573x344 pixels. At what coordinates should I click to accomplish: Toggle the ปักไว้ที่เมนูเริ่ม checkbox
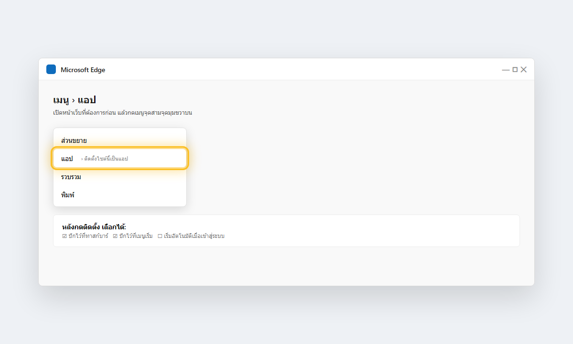pyautogui.click(x=115, y=236)
